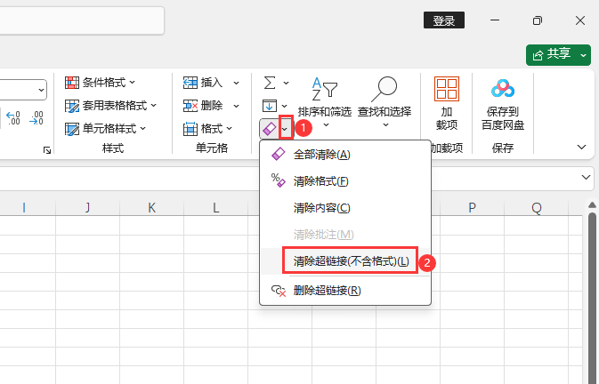Click Increase Decimal icon
This screenshot has width=599, height=384.
point(13,118)
